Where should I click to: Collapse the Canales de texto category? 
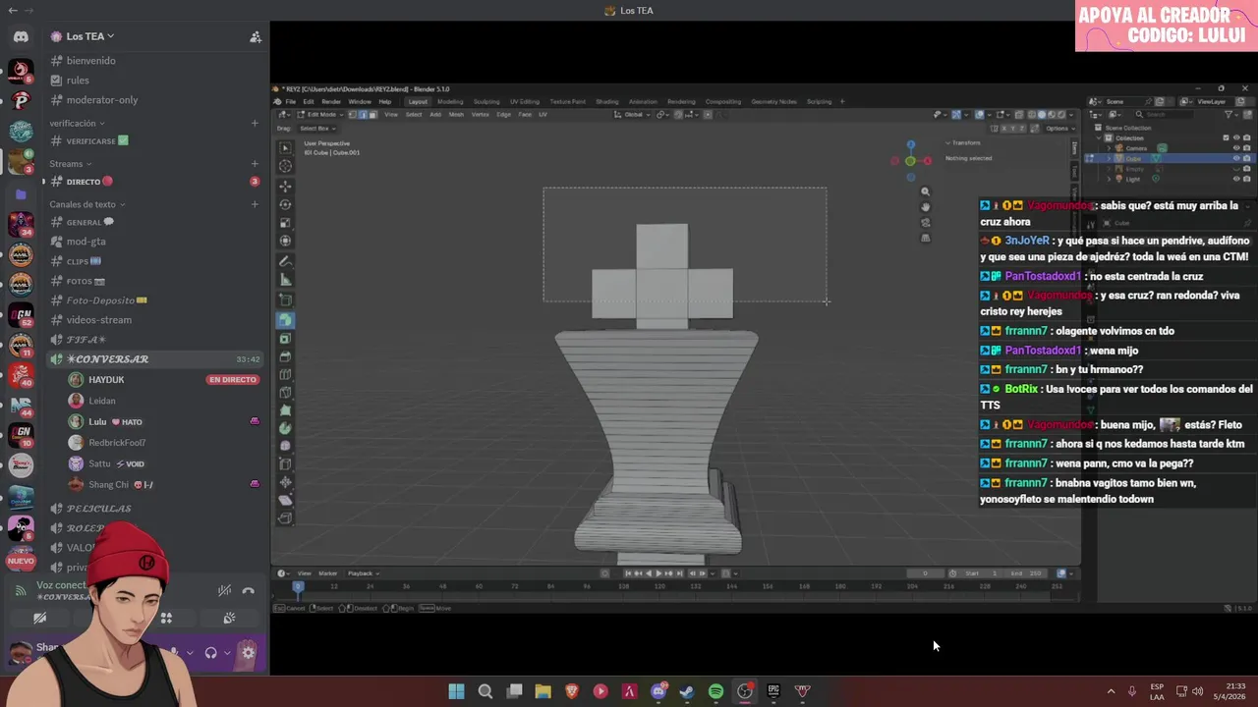[86, 204]
